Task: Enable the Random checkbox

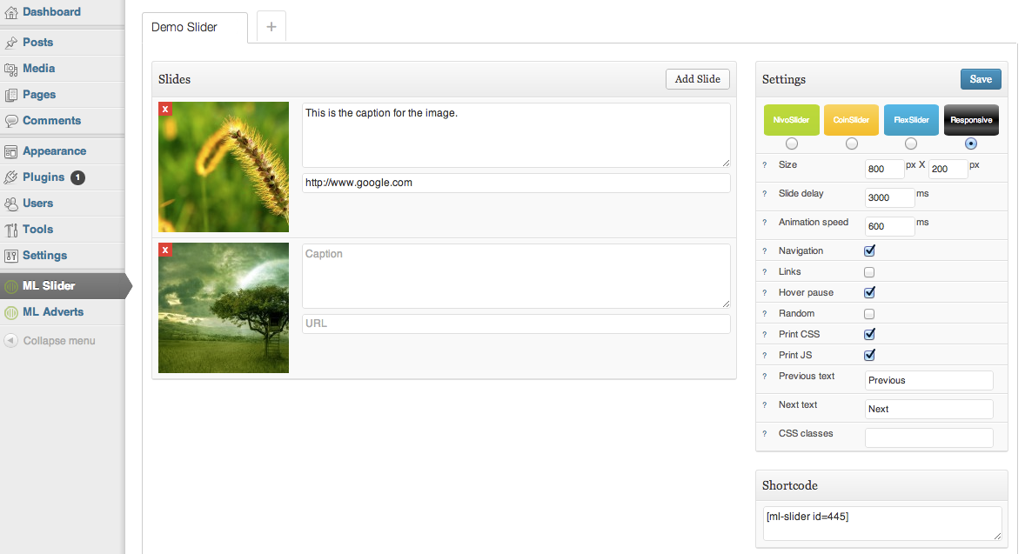Action: coord(869,314)
